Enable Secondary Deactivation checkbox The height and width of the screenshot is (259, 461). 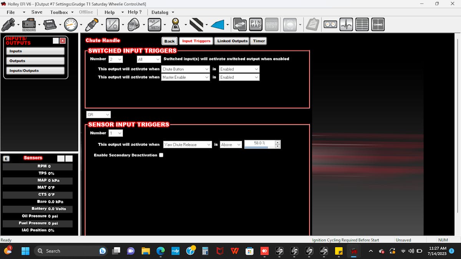161,155
